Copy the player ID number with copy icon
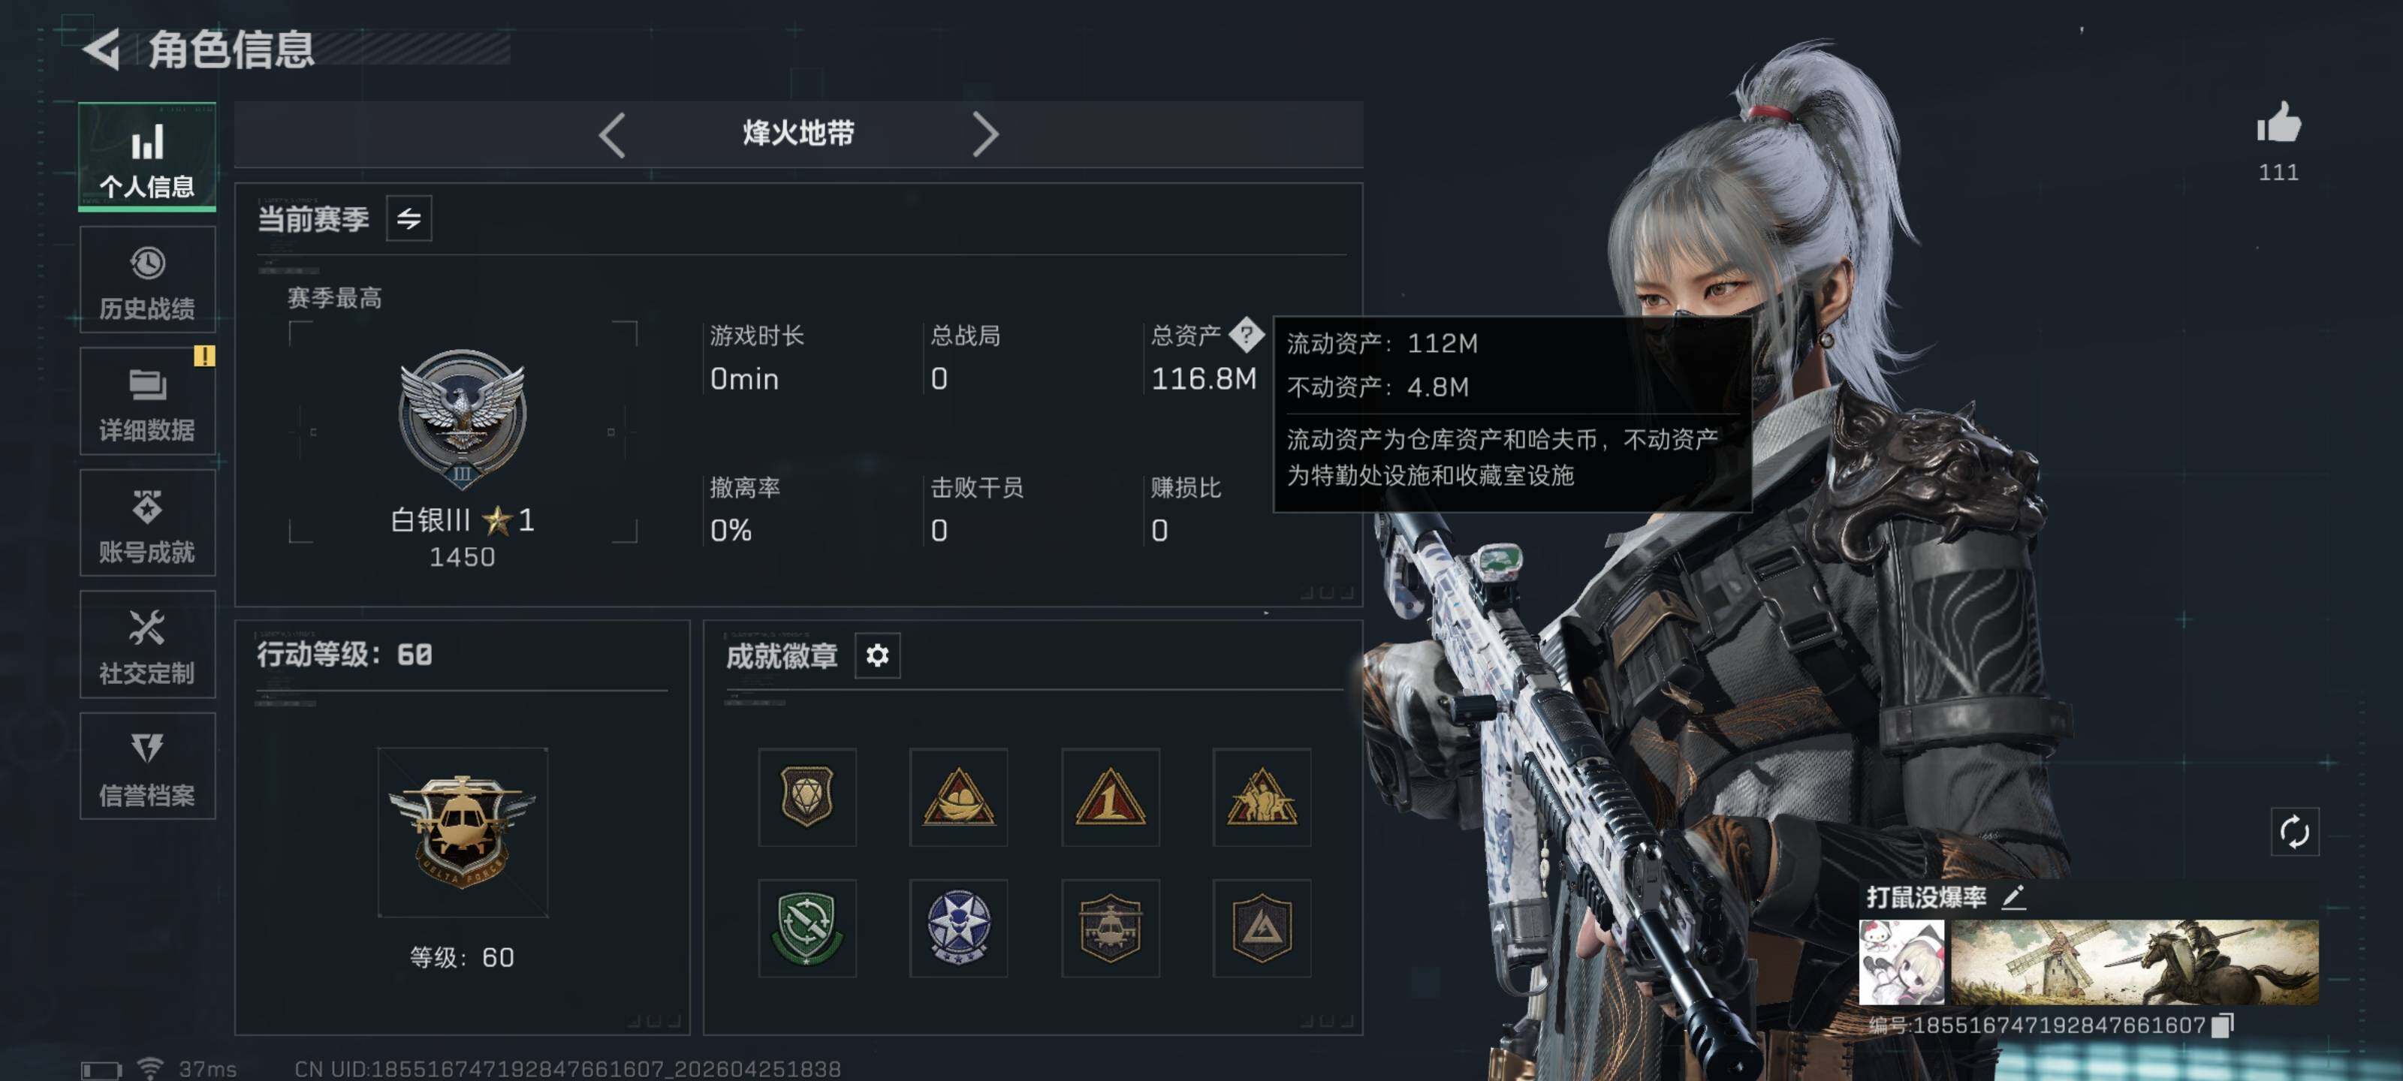The width and height of the screenshot is (2403, 1081). click(2224, 1025)
